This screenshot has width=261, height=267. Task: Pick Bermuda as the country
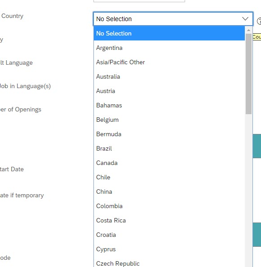169,134
